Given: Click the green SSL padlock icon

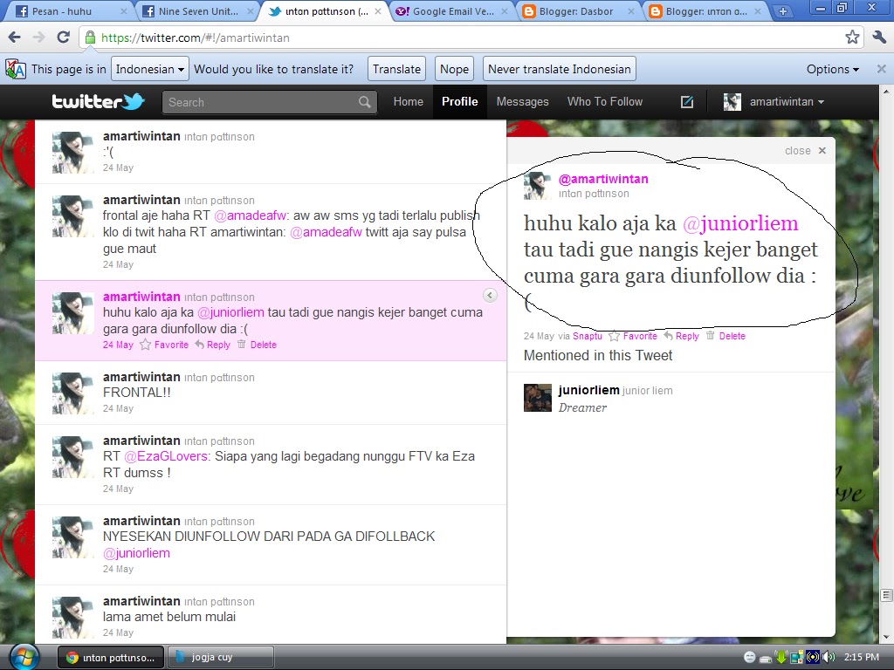Looking at the screenshot, I should click(x=90, y=38).
